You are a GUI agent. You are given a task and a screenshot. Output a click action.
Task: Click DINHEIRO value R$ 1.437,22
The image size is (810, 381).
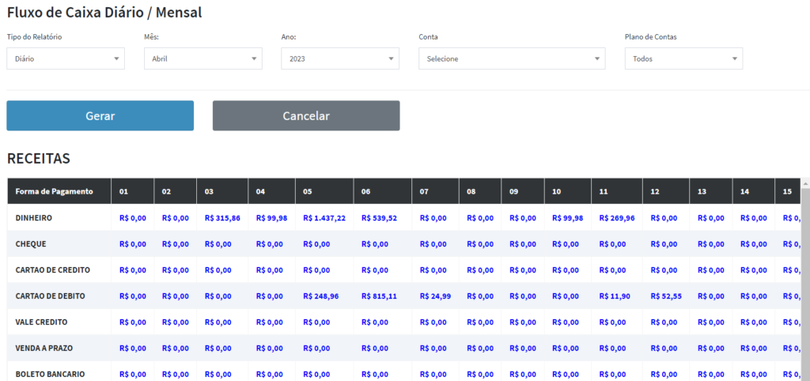coord(324,217)
